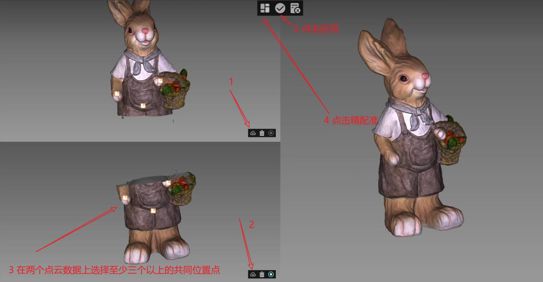
Task: Open point cloud selector in lower view
Action: pos(253,274)
